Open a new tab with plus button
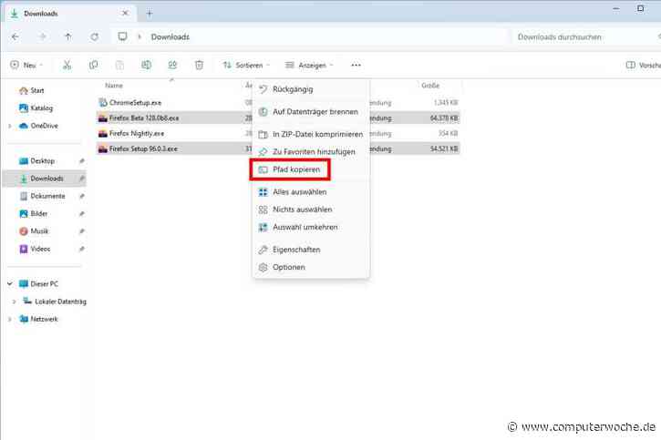 click(x=150, y=14)
